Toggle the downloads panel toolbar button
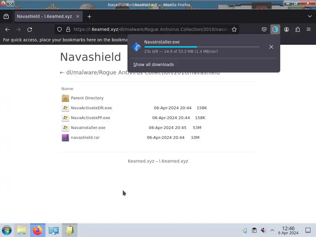316x237 pixels. [x=275, y=29]
